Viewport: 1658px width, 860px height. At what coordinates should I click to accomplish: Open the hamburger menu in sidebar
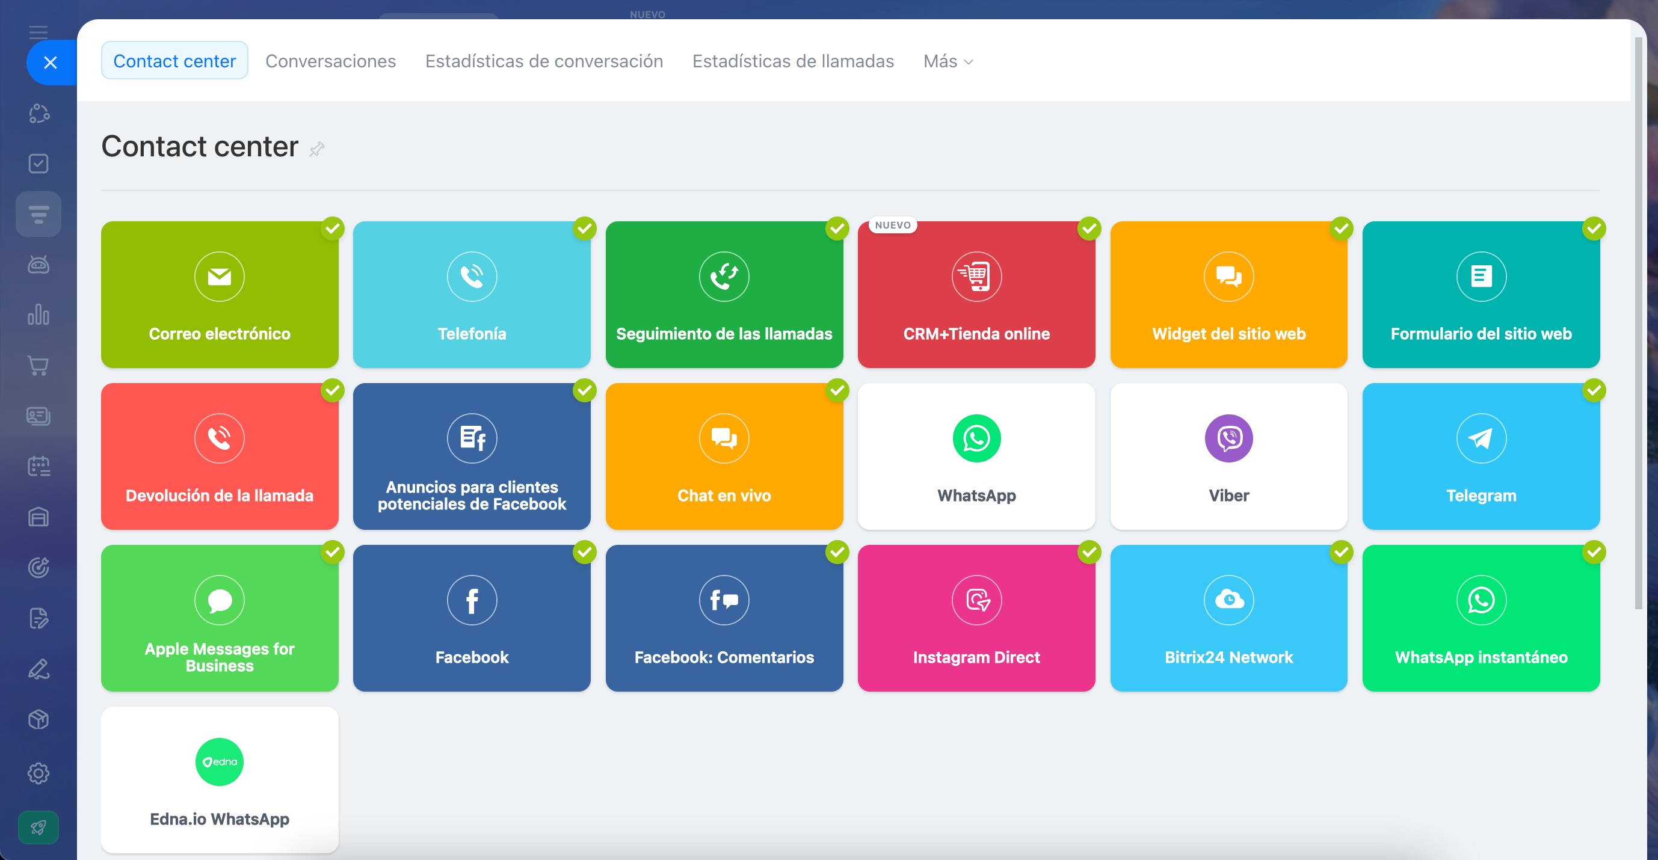tap(39, 32)
